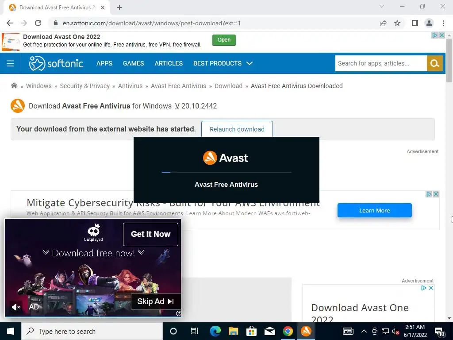Open the tab search chevron in title bar
The height and width of the screenshot is (340, 453).
coord(382,6)
